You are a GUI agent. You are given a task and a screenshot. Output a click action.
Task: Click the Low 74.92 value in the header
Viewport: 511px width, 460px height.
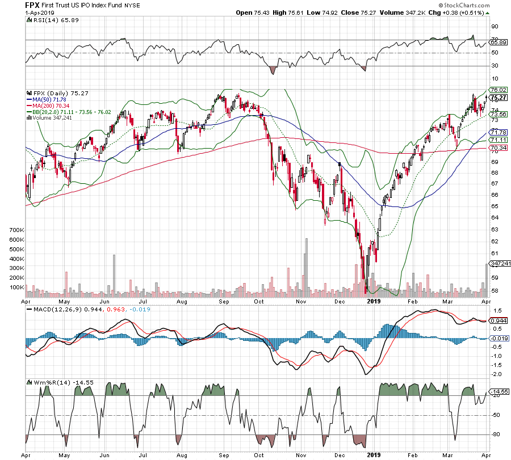click(x=322, y=12)
